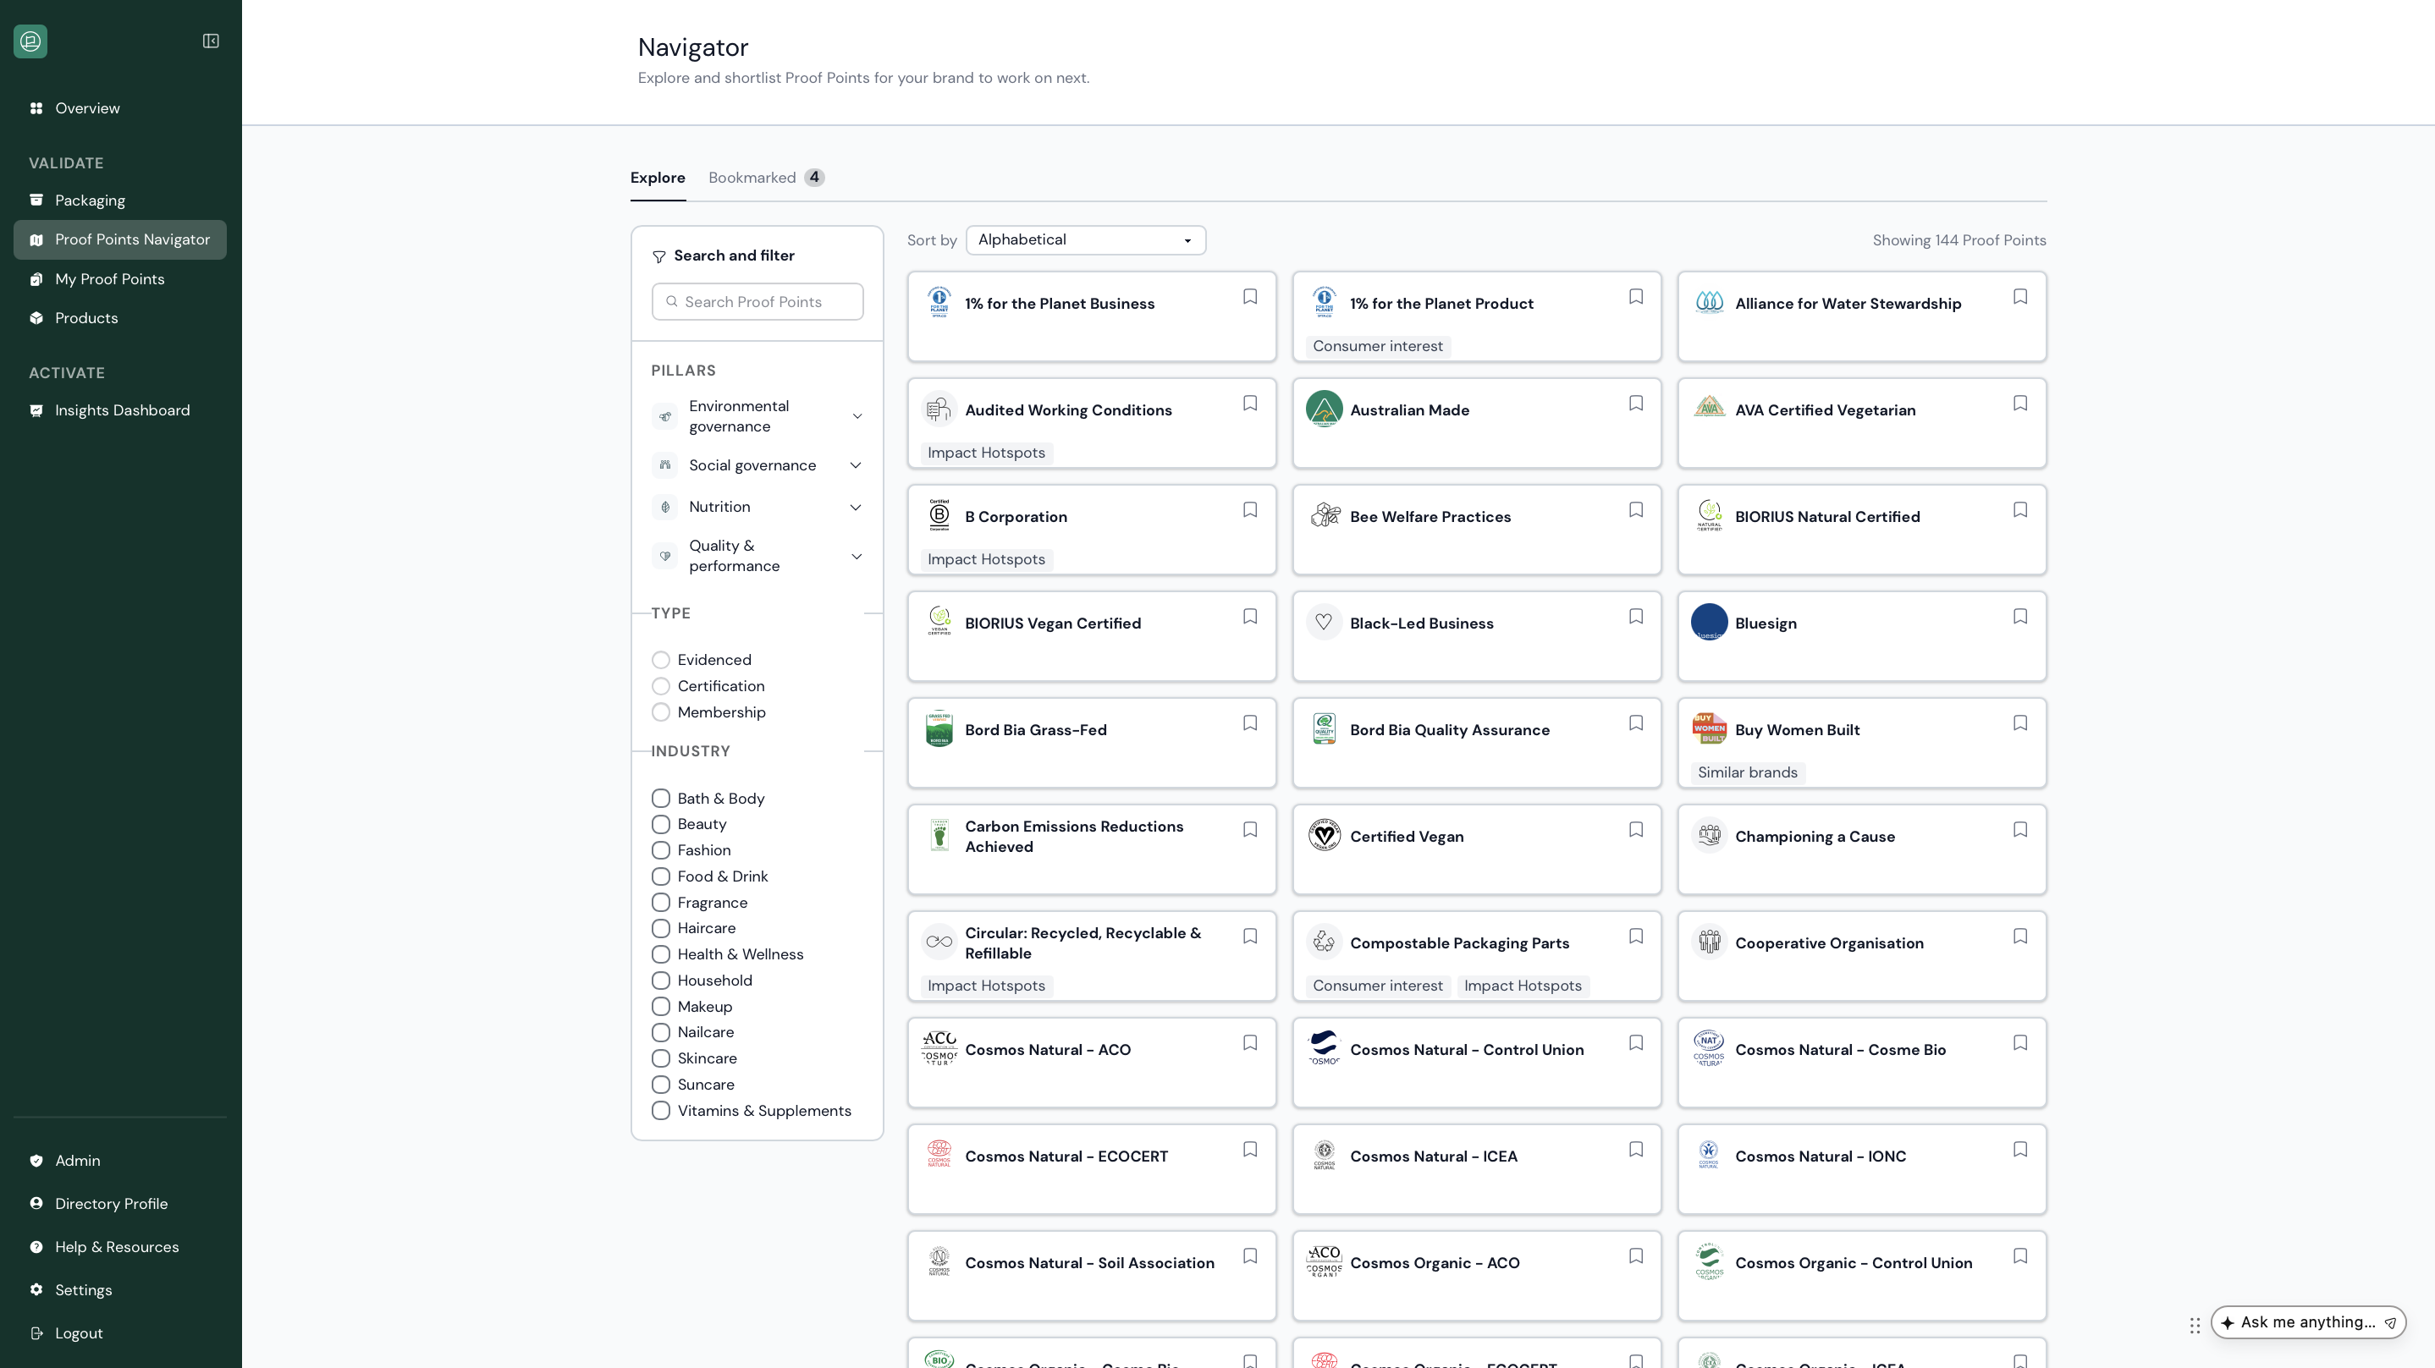Click the app logo icon in sidebar
Viewport: 2435px width, 1368px height.
[x=30, y=41]
